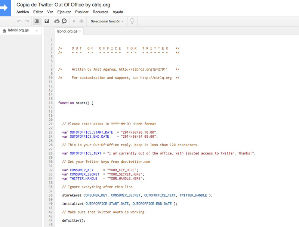
Task: Click line number 16 in the gutter
Action: (x=50, y=103)
